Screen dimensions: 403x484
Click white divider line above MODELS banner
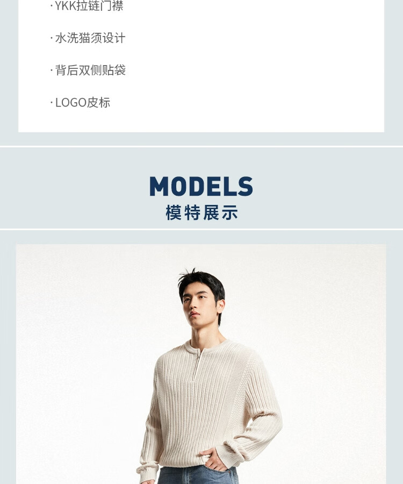pos(201,146)
